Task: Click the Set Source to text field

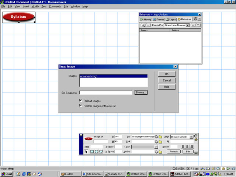Action: coord(105,93)
